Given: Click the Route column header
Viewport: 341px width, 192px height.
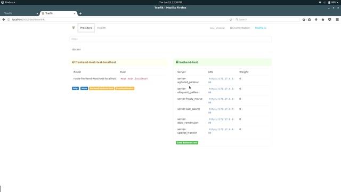Looking at the screenshot, I should point(77,72).
